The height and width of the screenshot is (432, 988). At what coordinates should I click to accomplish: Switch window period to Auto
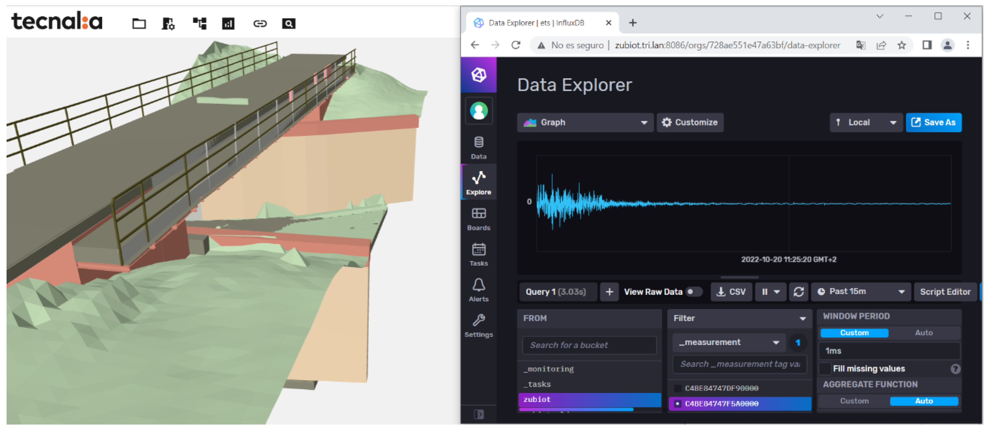tap(924, 333)
